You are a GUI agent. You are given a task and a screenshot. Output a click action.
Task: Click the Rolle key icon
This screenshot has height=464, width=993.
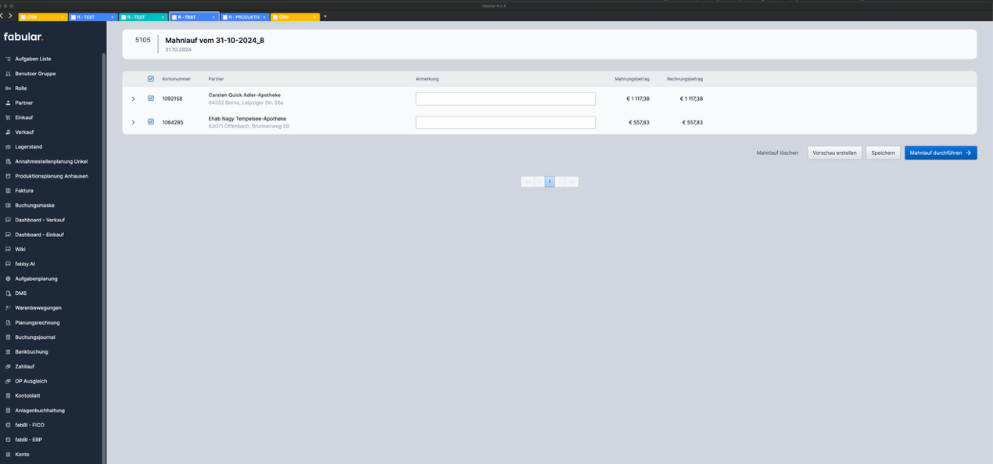[8, 88]
